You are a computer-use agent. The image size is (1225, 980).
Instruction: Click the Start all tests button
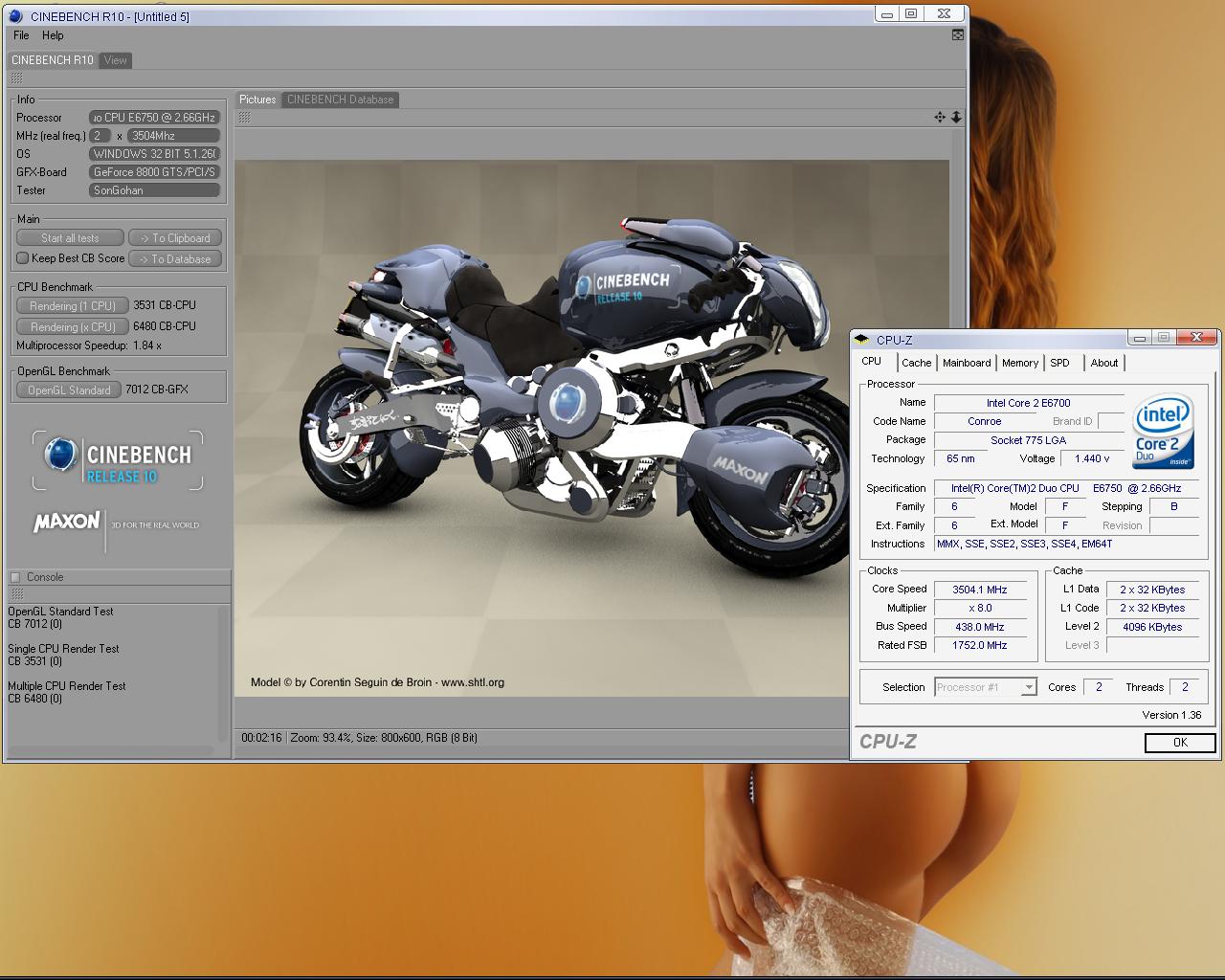70,238
